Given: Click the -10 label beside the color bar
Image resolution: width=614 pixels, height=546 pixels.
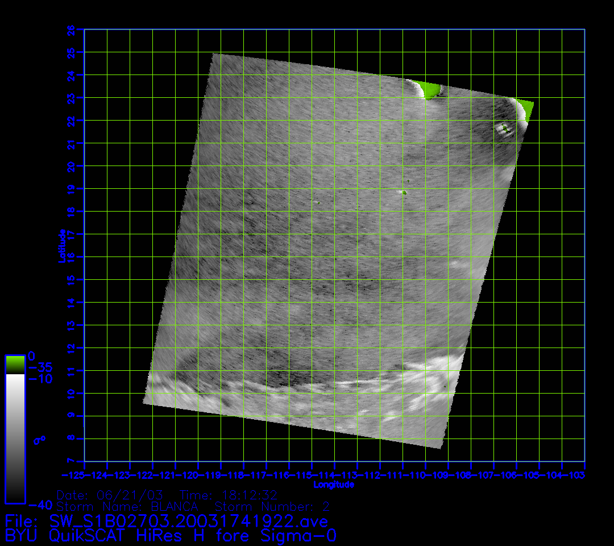Looking at the screenshot, I should pyautogui.click(x=40, y=379).
